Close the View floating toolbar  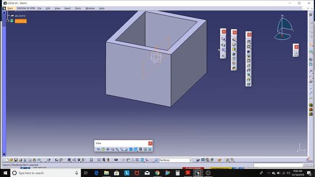coord(150,143)
